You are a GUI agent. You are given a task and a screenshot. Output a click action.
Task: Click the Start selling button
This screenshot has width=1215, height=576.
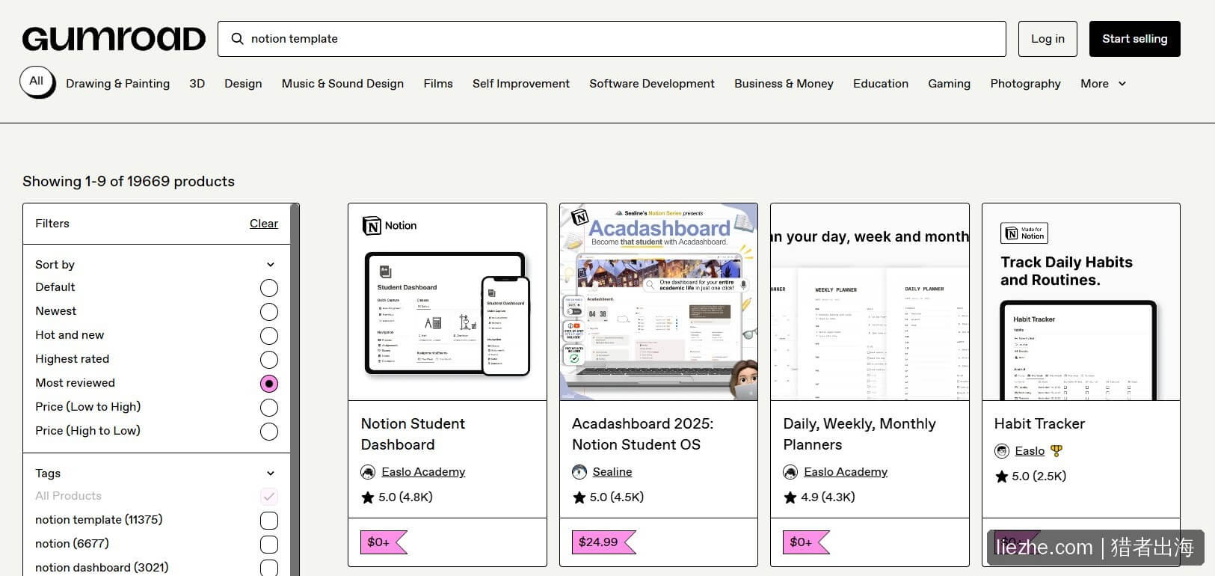point(1135,39)
